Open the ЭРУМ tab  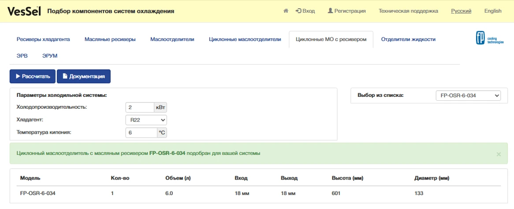[50, 56]
